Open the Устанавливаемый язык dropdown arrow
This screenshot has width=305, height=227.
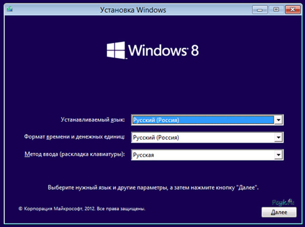click(278, 120)
